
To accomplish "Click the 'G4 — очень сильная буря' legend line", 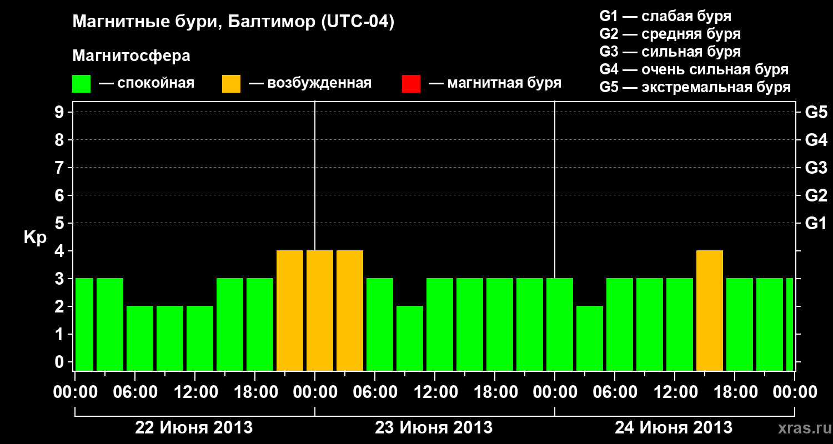I will (694, 69).
